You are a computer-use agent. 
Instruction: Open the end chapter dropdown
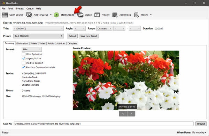click(x=135, y=28)
